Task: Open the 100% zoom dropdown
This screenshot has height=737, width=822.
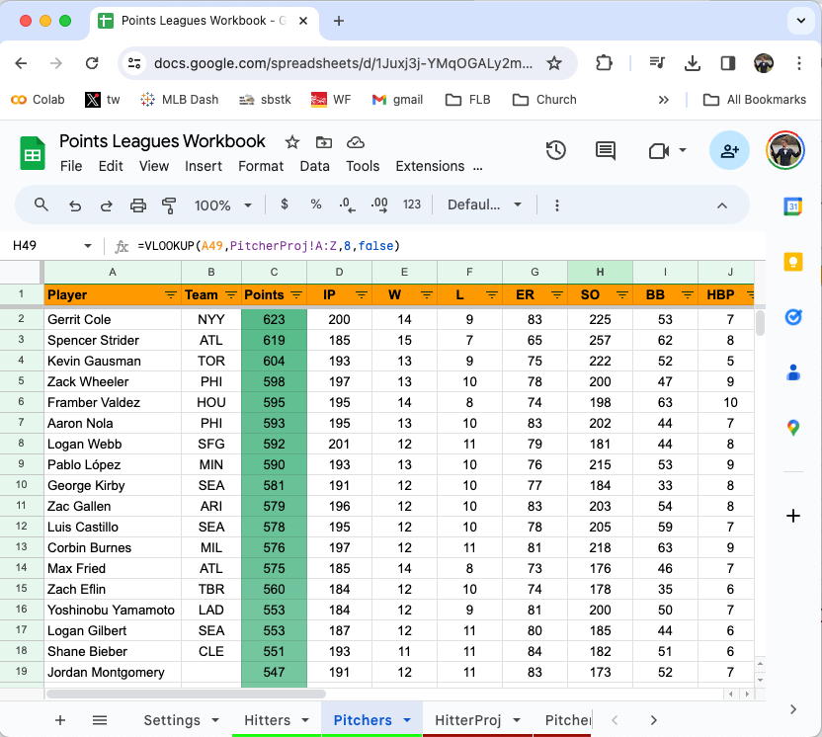Action: pos(223,205)
